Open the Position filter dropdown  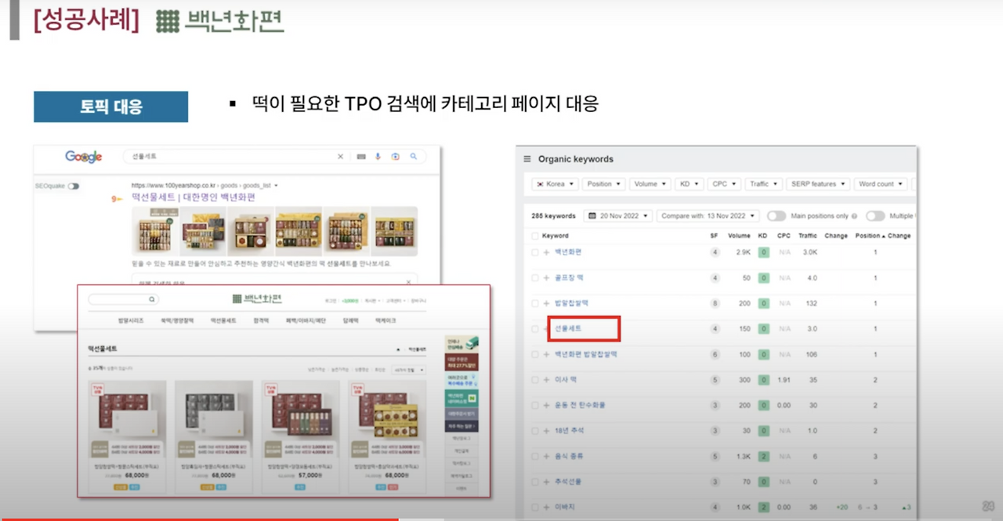pyautogui.click(x=603, y=184)
